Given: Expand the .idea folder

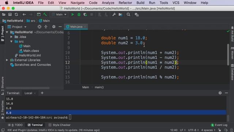Looking at the screenshot, I should (x=11, y=37).
